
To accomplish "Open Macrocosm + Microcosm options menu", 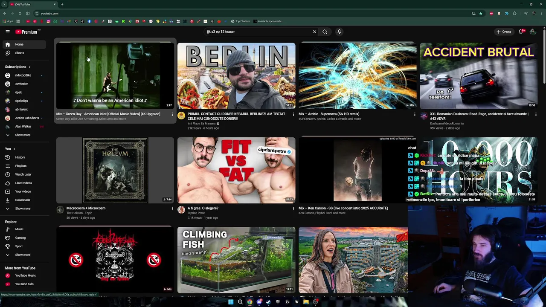I will [172, 209].
